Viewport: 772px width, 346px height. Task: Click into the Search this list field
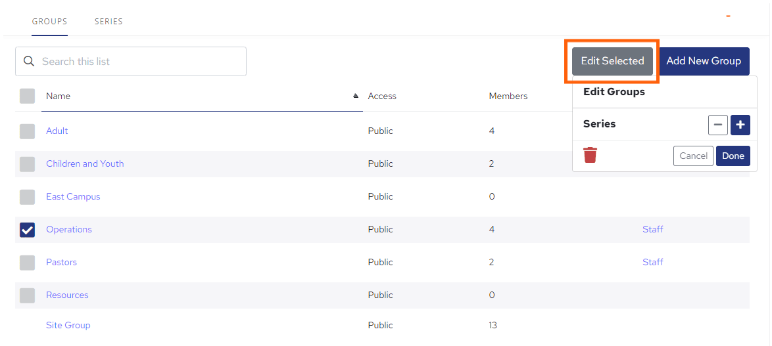[138, 61]
